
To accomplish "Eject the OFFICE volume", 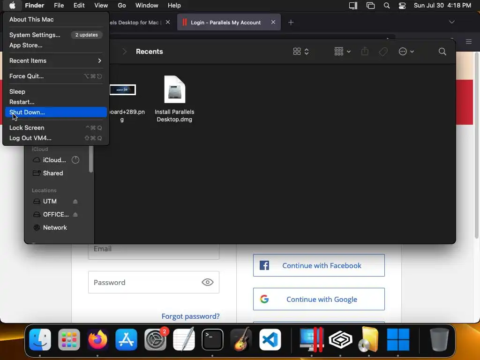I will 75,214.
